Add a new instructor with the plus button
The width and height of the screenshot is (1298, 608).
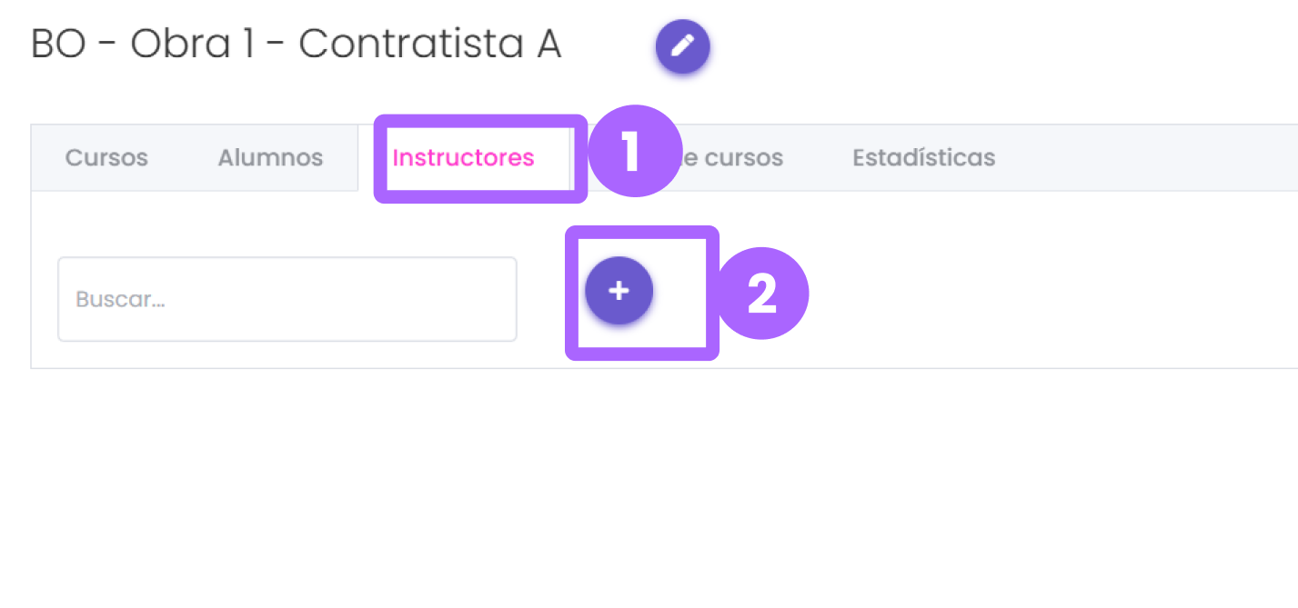pyautogui.click(x=619, y=291)
